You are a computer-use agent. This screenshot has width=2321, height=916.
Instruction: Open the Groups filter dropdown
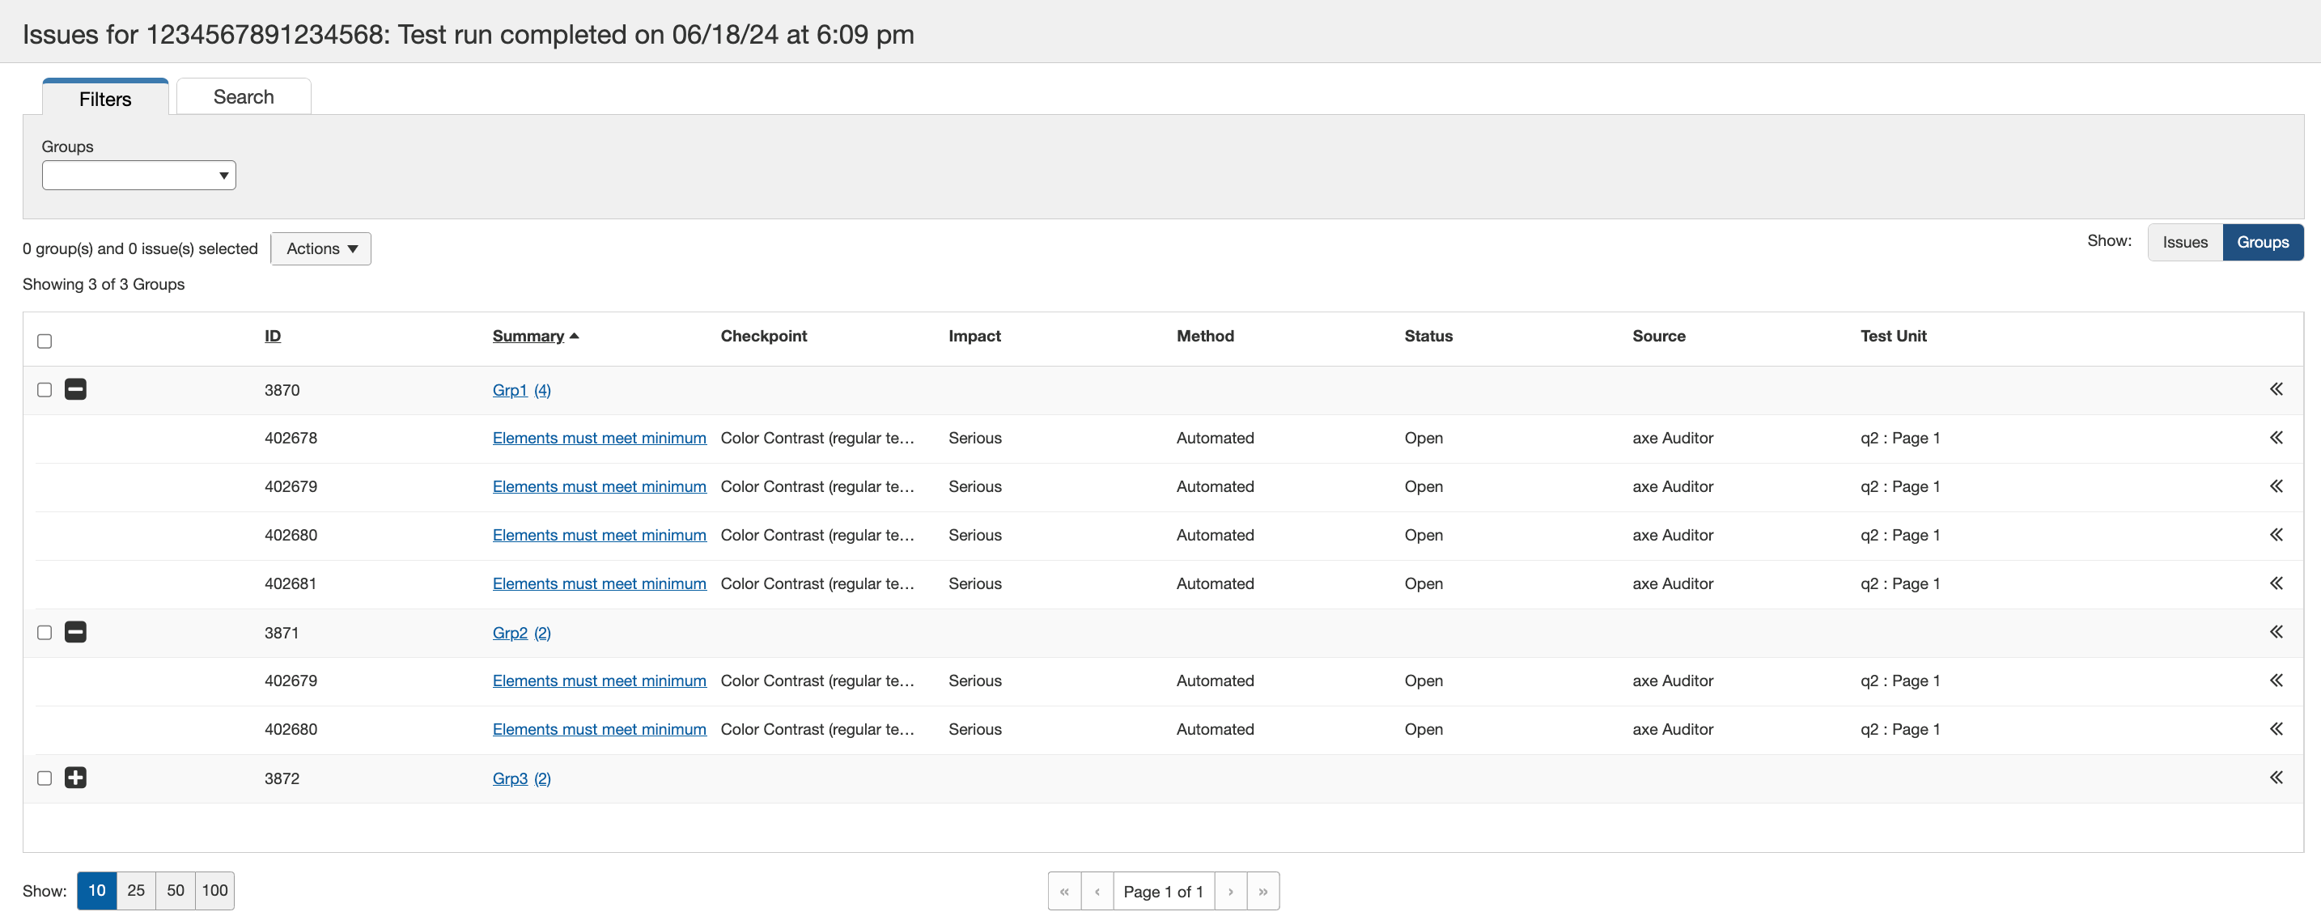[x=138, y=175]
